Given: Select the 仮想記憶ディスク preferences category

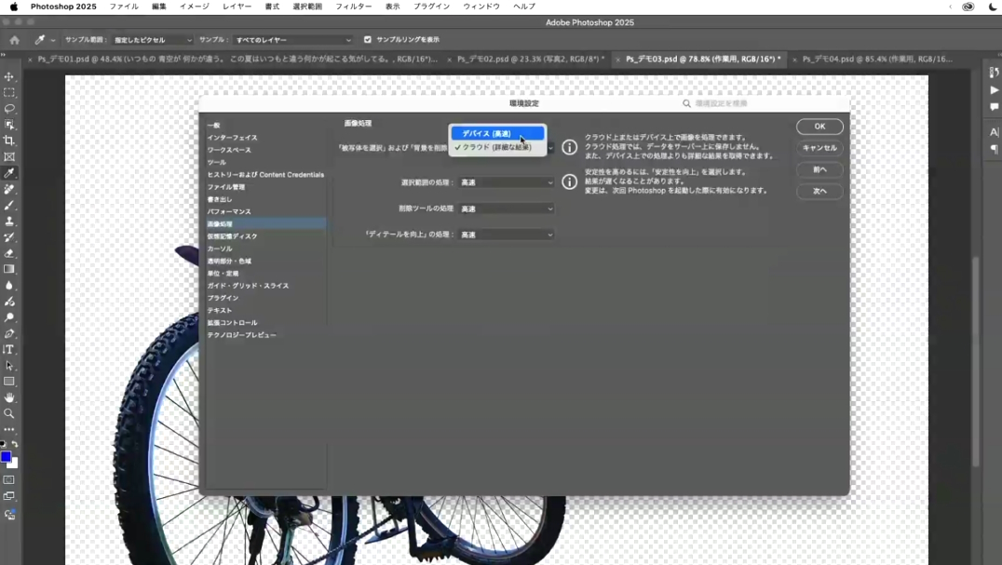Looking at the screenshot, I should pos(232,236).
